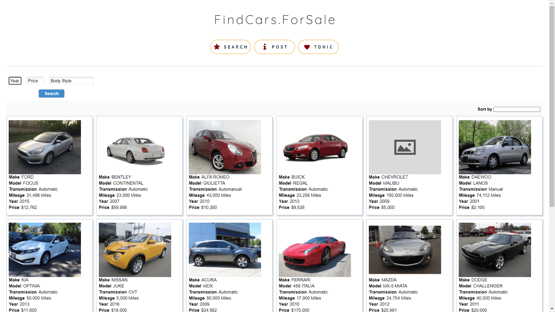This screenshot has height=312, width=555.
Task: Open the yellow Nissan Juke photo
Action: coord(135,250)
